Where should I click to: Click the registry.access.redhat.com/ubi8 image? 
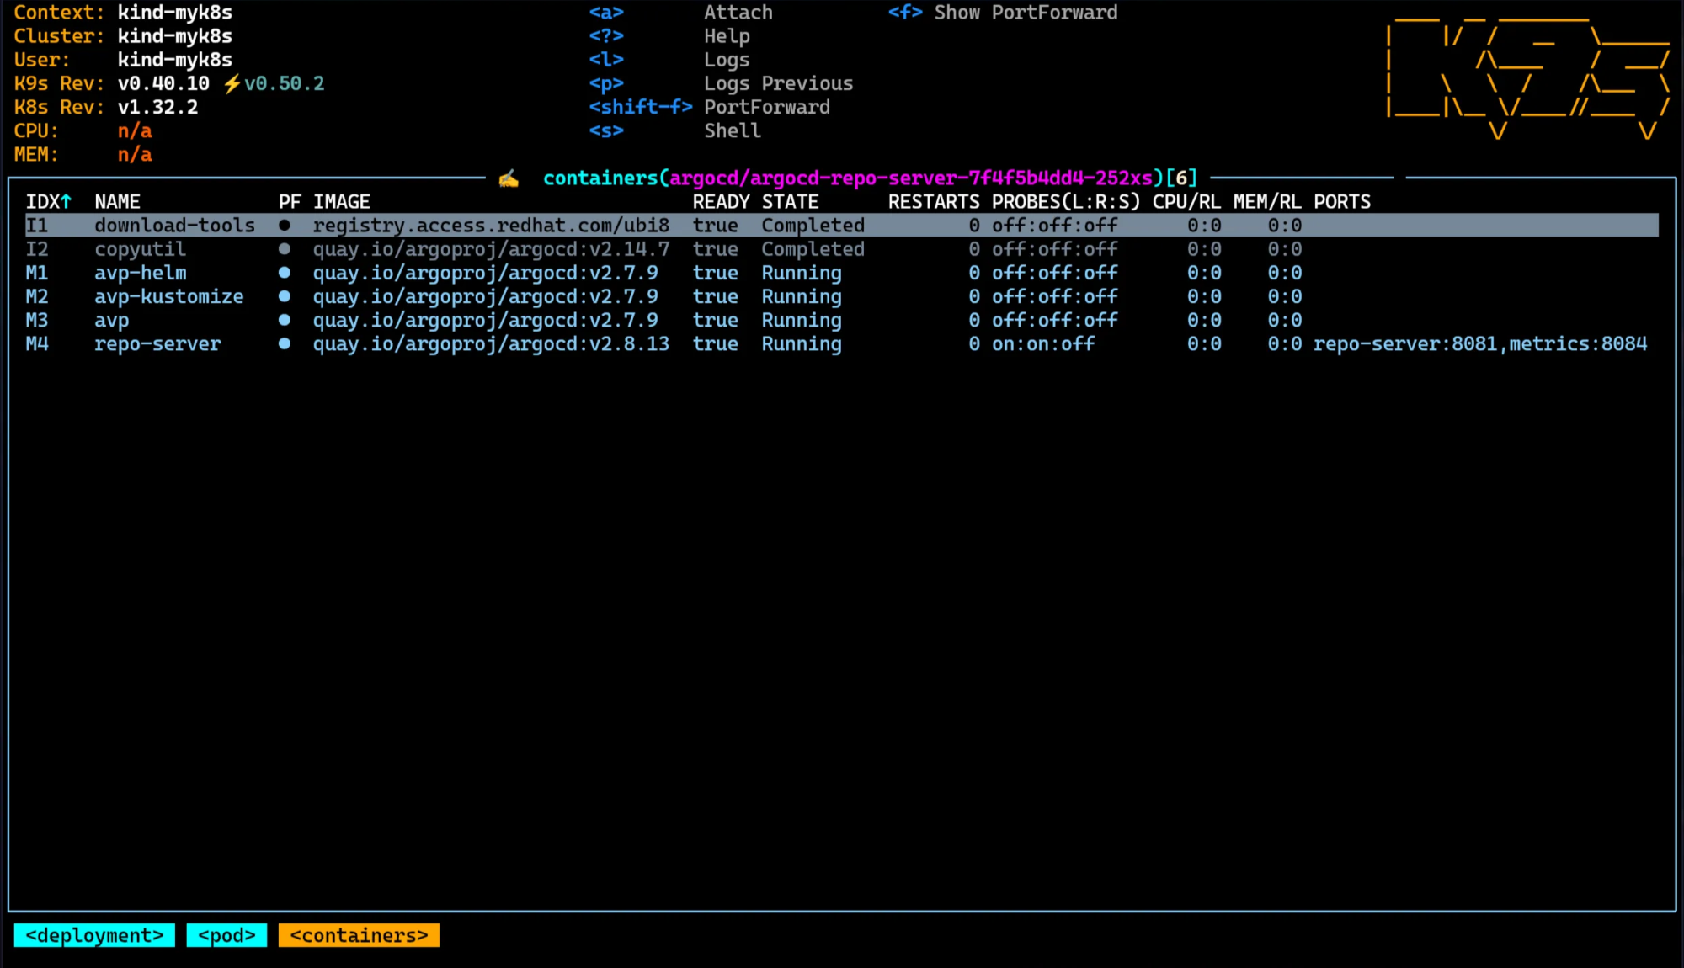click(491, 226)
